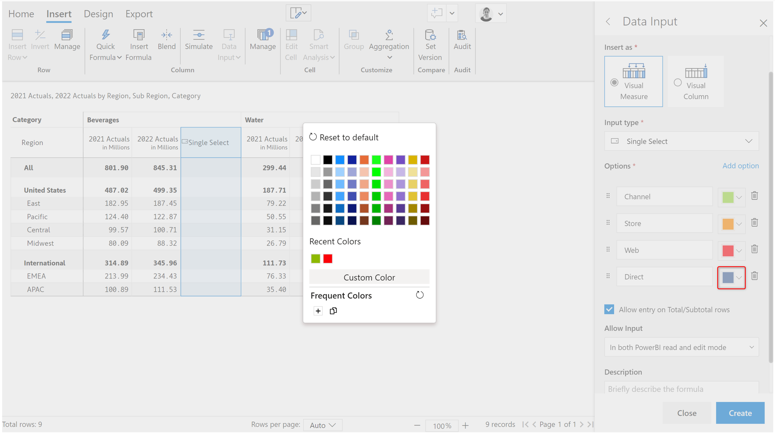
Task: Select the Visual Column radio option
Action: 678,83
